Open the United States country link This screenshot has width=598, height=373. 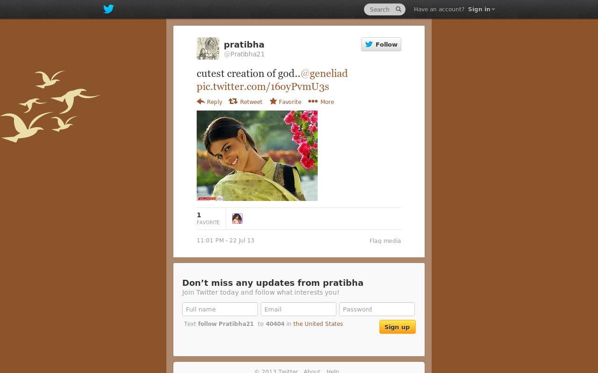[x=318, y=324]
